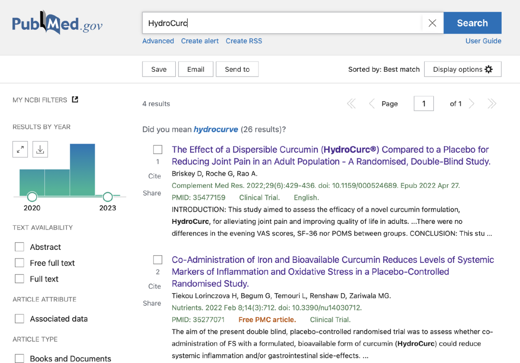This screenshot has height=363, width=520.
Task: Check the Associated data filter
Action: click(x=20, y=319)
